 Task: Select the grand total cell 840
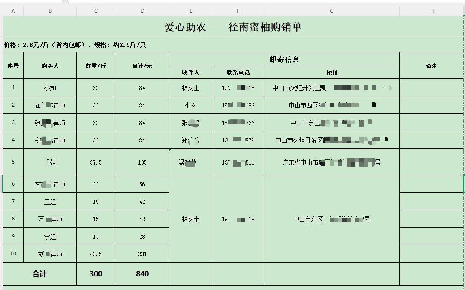point(142,274)
